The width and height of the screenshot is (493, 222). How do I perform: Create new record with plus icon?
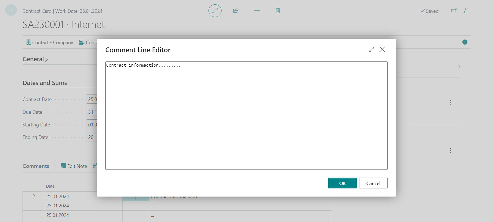click(x=257, y=11)
